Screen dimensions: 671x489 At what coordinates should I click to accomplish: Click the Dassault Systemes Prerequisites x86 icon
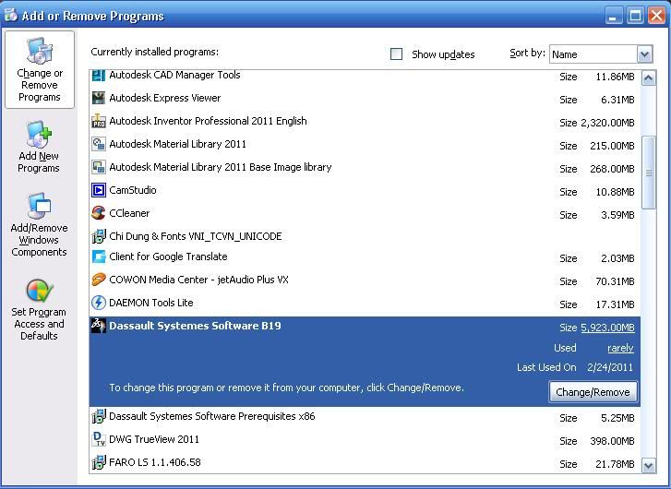tap(99, 416)
